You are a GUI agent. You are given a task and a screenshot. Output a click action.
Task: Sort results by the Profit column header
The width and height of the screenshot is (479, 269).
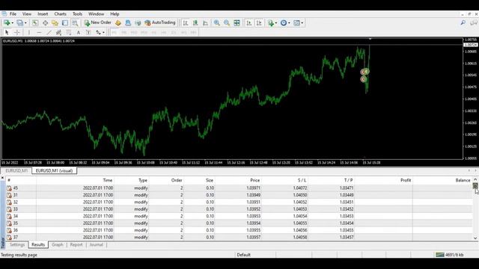click(x=383, y=180)
